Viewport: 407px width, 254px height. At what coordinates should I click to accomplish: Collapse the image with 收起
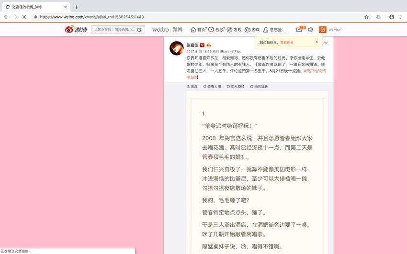(192, 87)
